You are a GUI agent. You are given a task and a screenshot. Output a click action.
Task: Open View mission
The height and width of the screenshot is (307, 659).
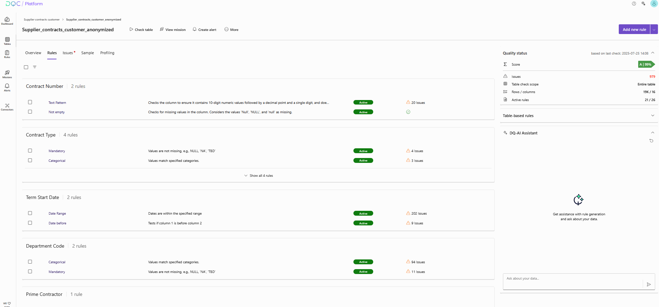point(173,30)
